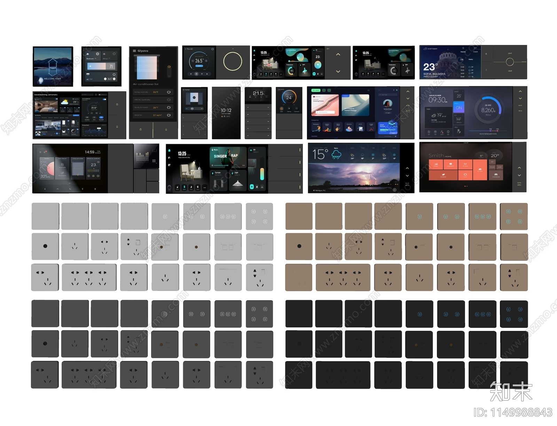Click the down chevron on the Smith Home panel
557x426 pixels.
pyautogui.click(x=519, y=175)
